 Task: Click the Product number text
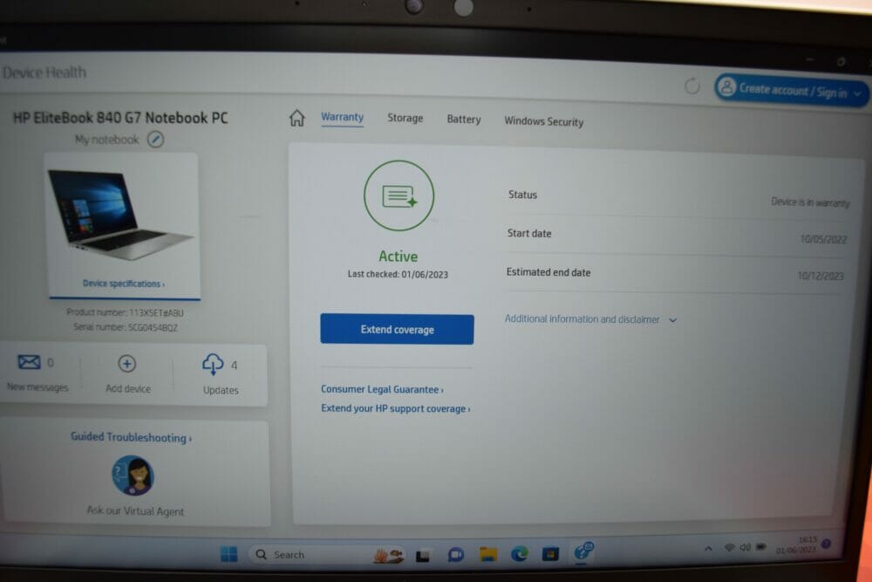(125, 312)
